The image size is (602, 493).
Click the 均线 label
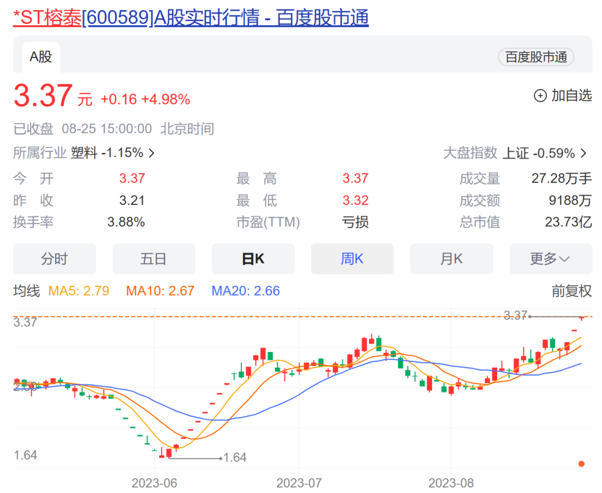(x=27, y=291)
